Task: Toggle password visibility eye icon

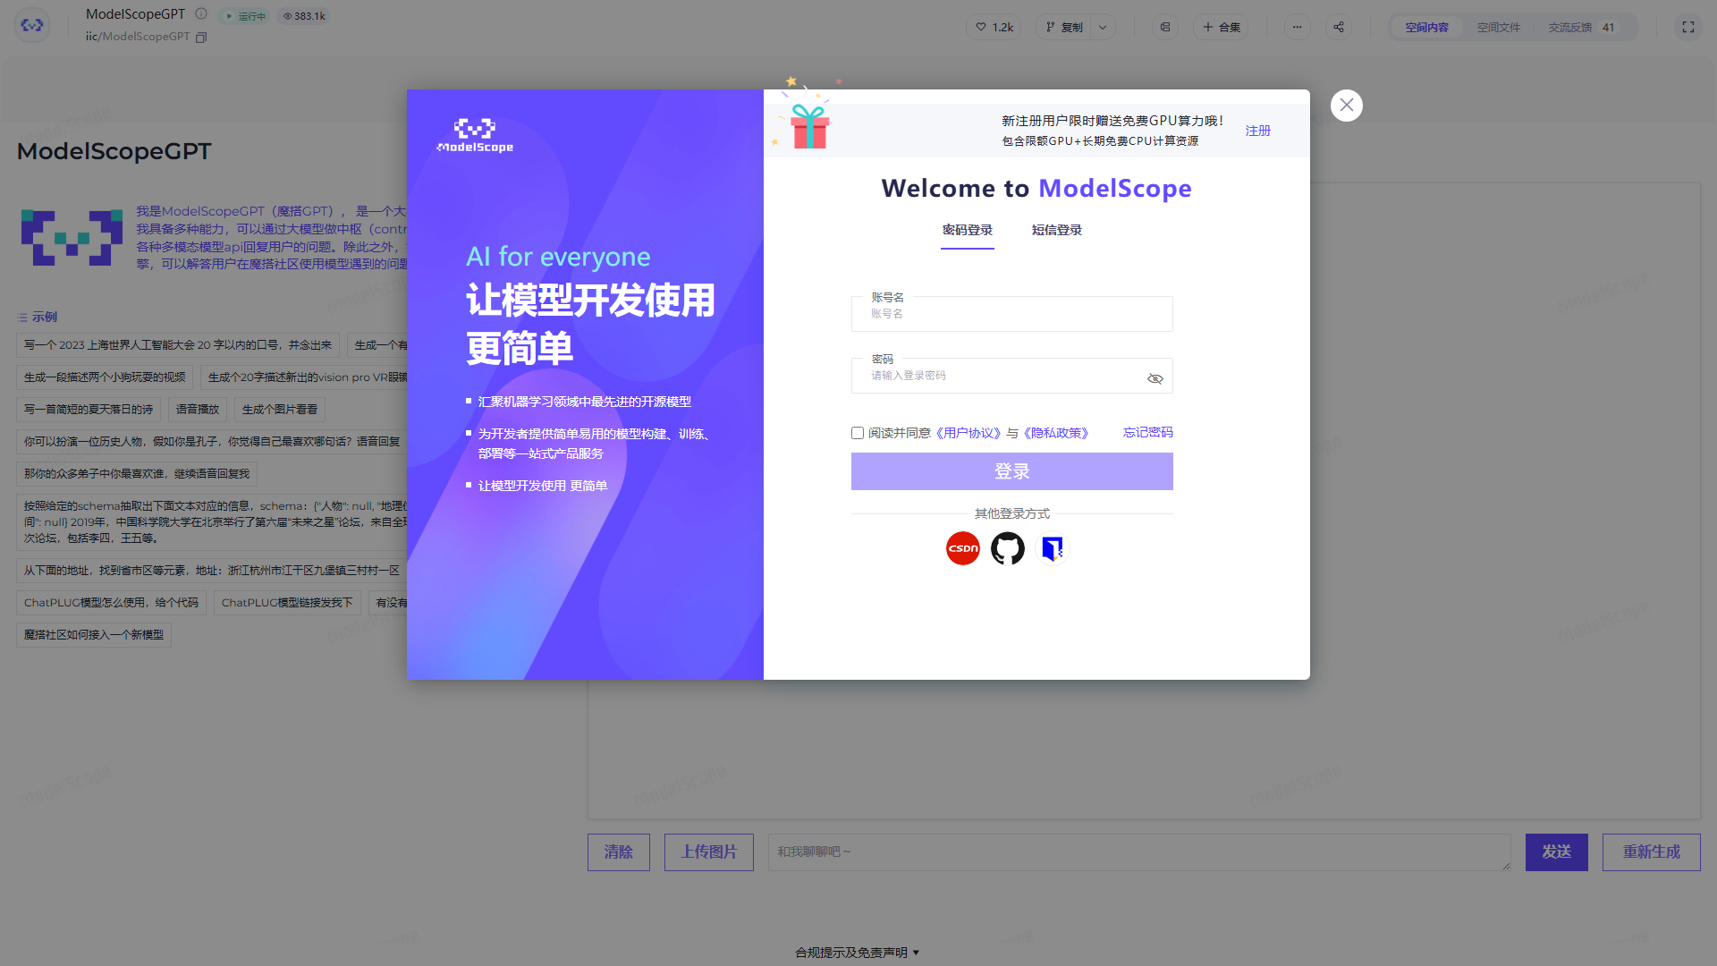Action: (1155, 379)
